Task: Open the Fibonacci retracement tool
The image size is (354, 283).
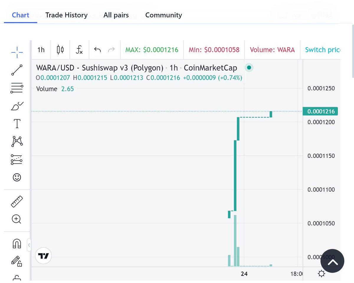Action: tap(17, 88)
